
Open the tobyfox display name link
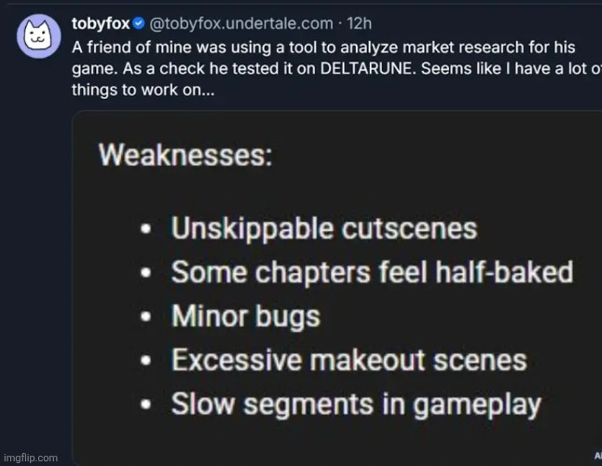click(x=101, y=22)
